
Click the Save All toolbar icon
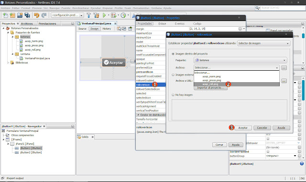[x=27, y=15]
